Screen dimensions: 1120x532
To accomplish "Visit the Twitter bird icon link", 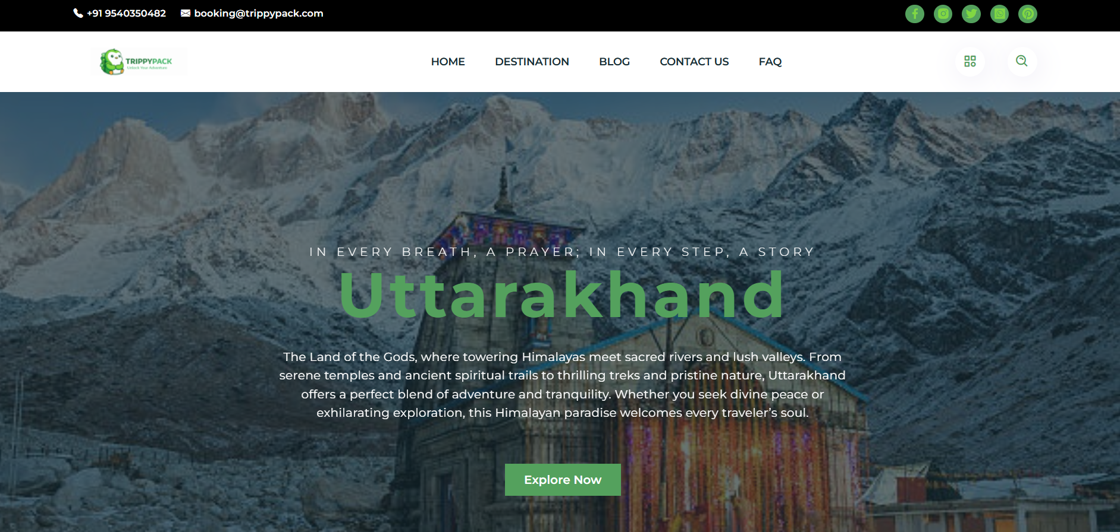I will tap(971, 14).
